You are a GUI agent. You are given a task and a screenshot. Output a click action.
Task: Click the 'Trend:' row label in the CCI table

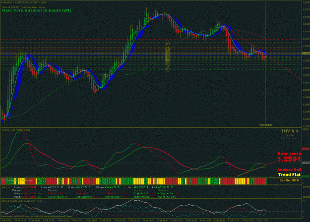[17, 197]
